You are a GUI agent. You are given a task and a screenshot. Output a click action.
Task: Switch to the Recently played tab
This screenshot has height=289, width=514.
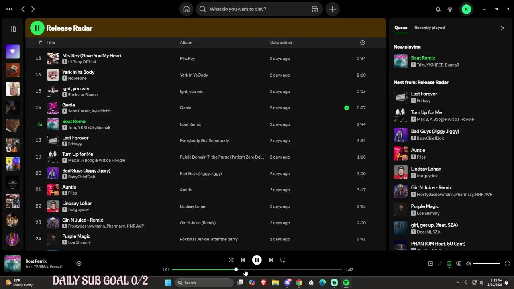[x=429, y=28]
